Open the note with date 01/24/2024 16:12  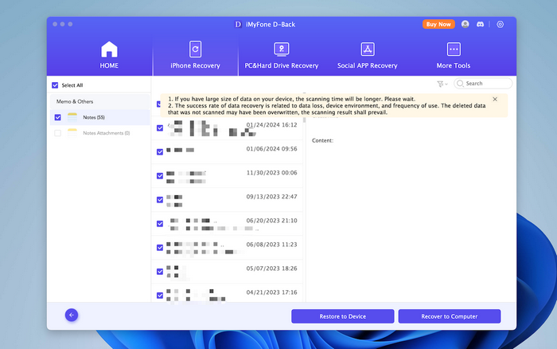click(228, 128)
